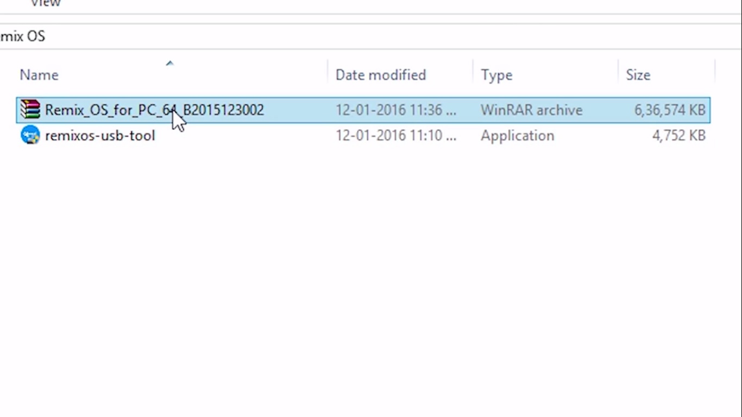Screen dimensions: 742x417
Task: Click the Application type cell
Action: click(x=517, y=136)
